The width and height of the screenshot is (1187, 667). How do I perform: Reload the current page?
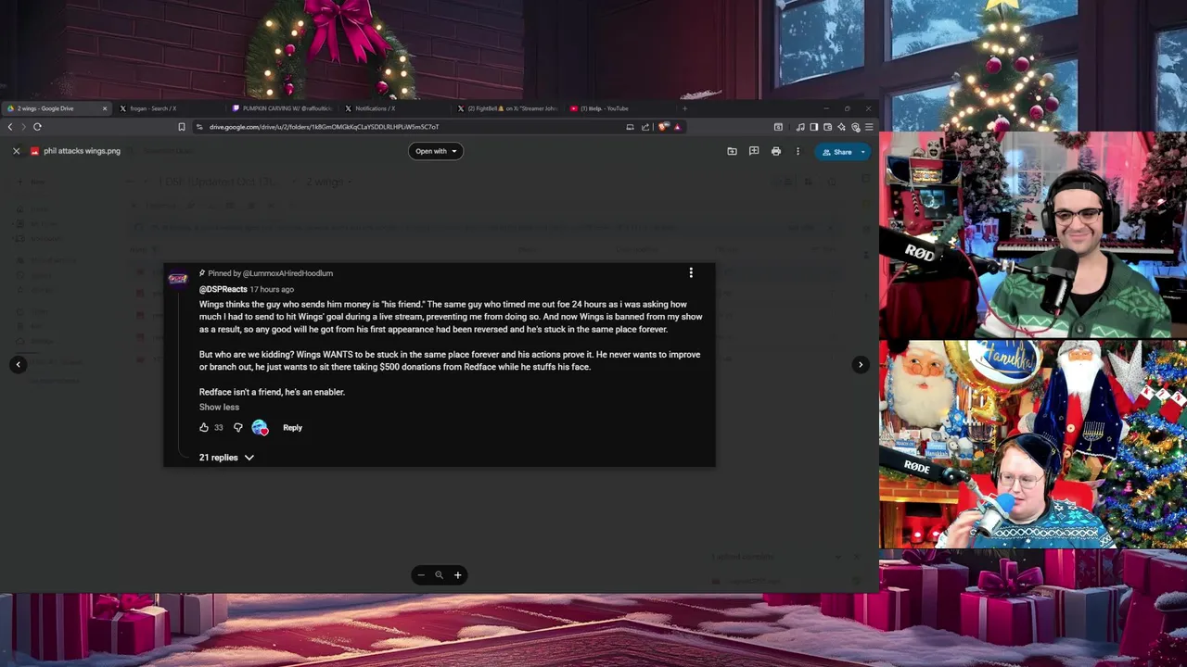pyautogui.click(x=37, y=127)
